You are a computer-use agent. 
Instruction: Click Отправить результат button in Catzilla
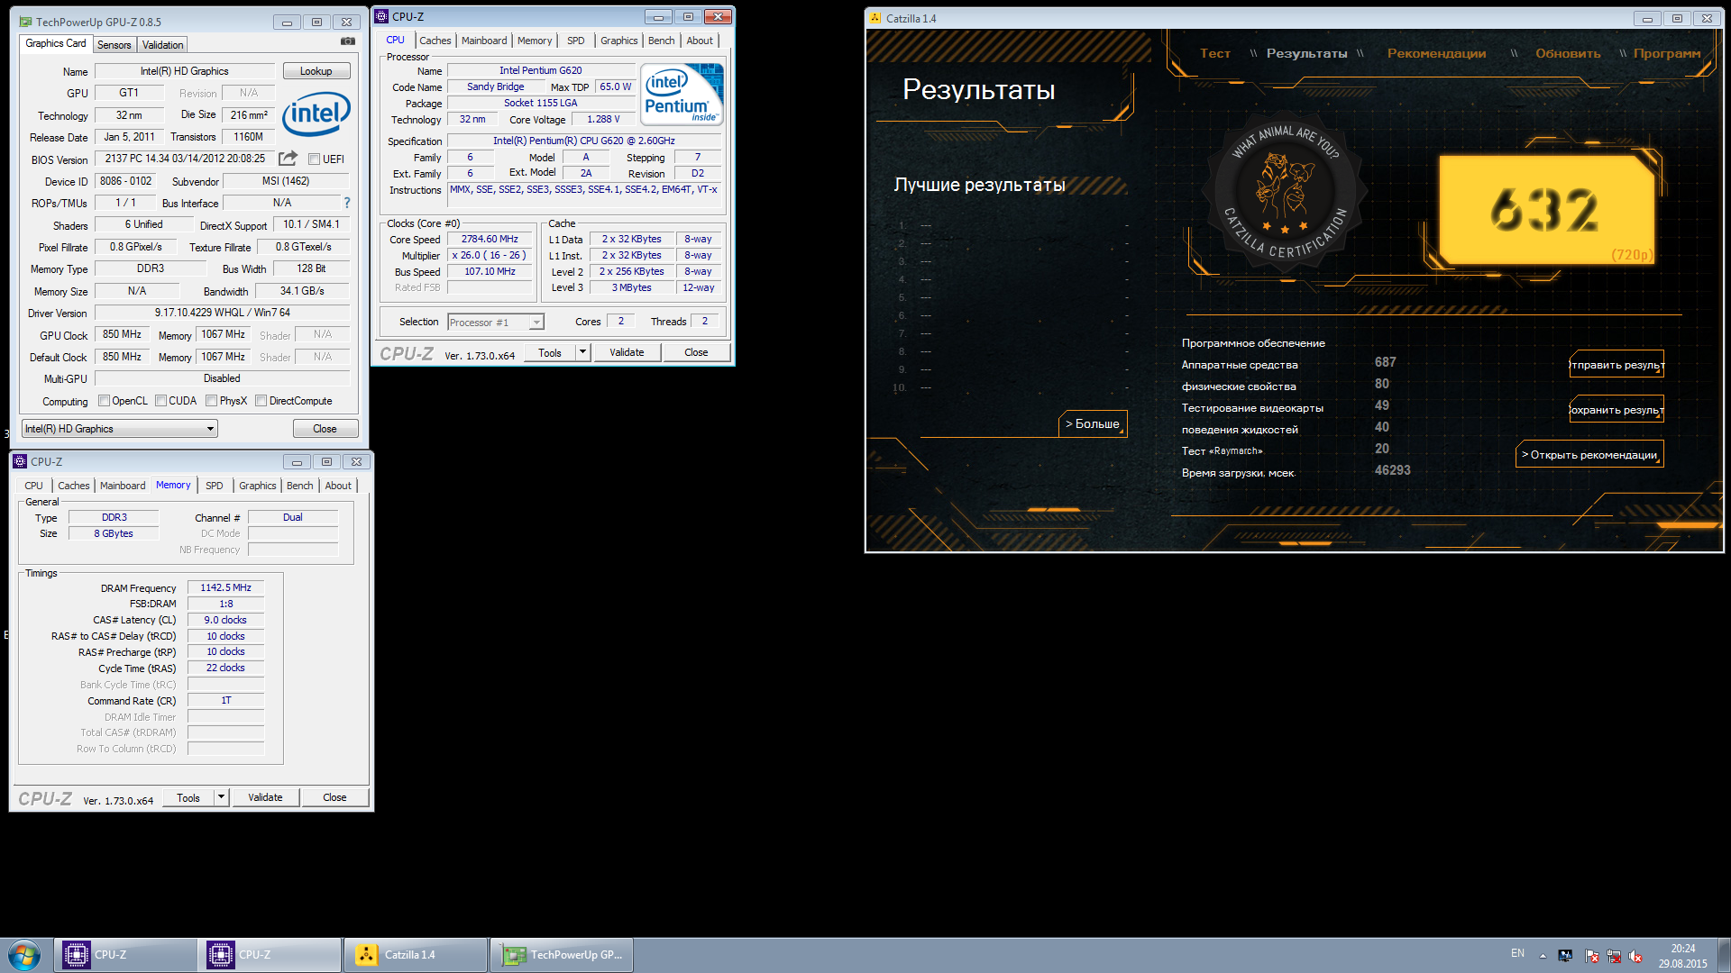coord(1617,364)
